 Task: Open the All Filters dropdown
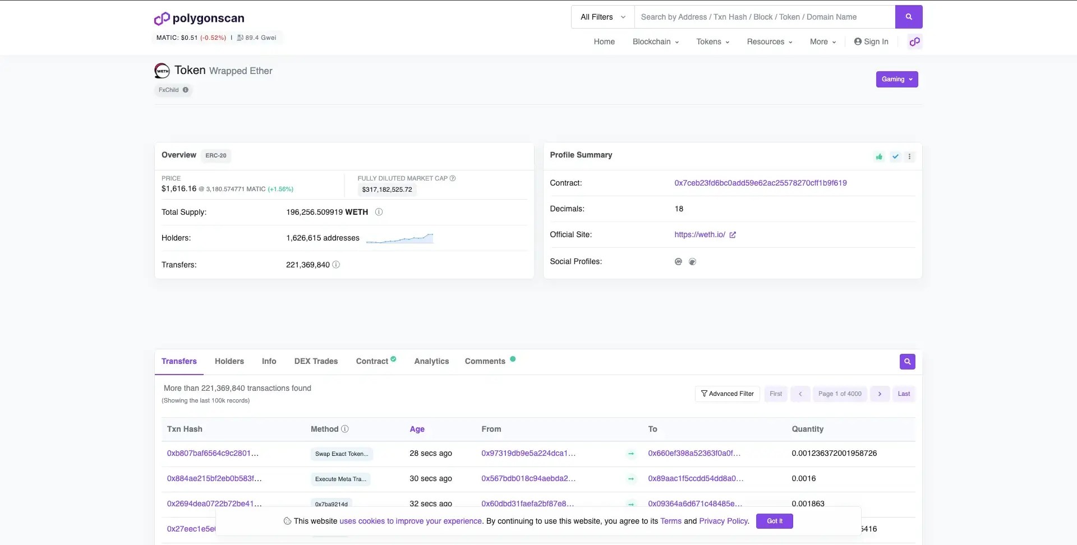point(603,17)
